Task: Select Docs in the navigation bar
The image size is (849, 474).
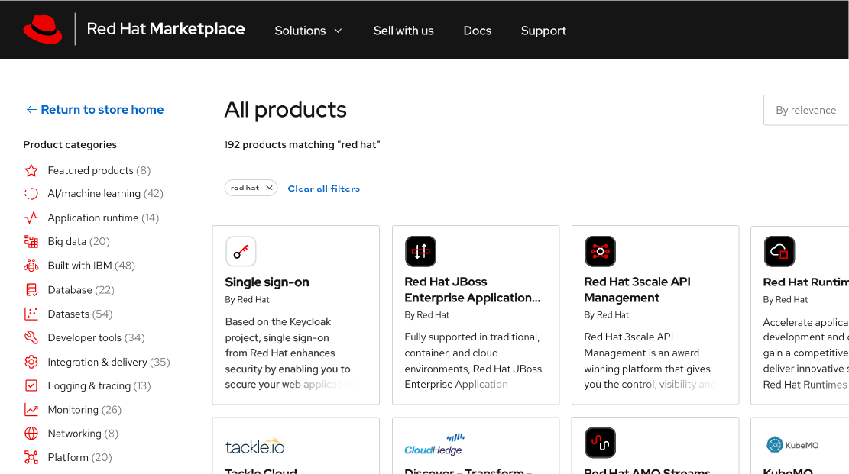Action: point(478,31)
